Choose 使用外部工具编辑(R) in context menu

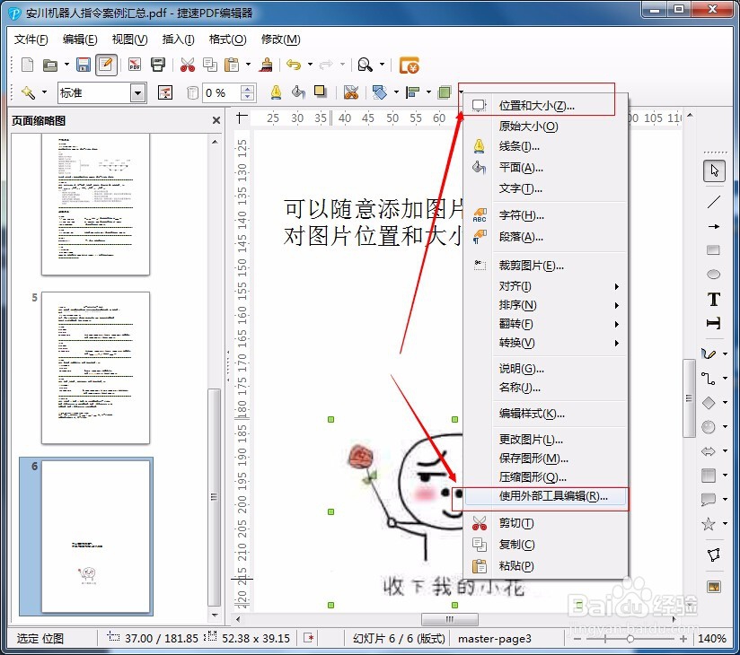[546, 496]
